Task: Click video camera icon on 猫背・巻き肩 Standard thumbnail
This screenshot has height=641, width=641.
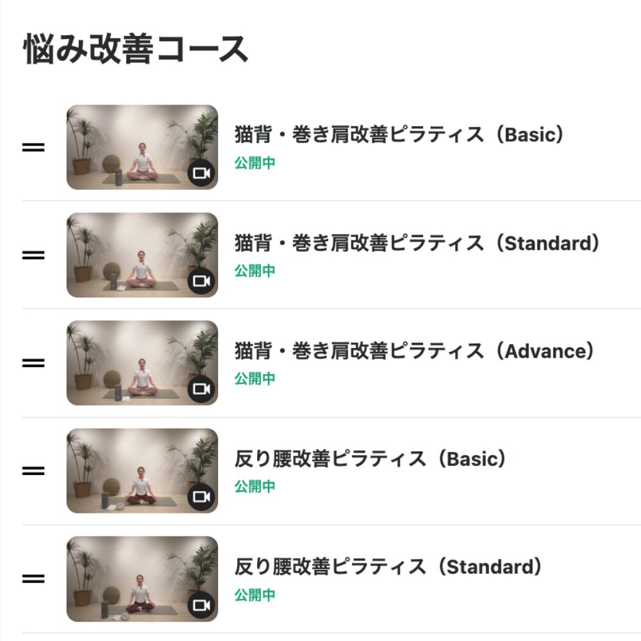Action: click(201, 281)
